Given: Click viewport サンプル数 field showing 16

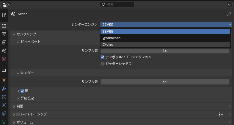Looking at the screenshot, I should (165, 51).
